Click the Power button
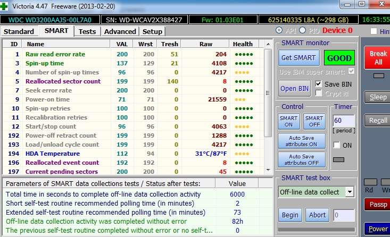This screenshot has height=237, width=390. [x=377, y=229]
